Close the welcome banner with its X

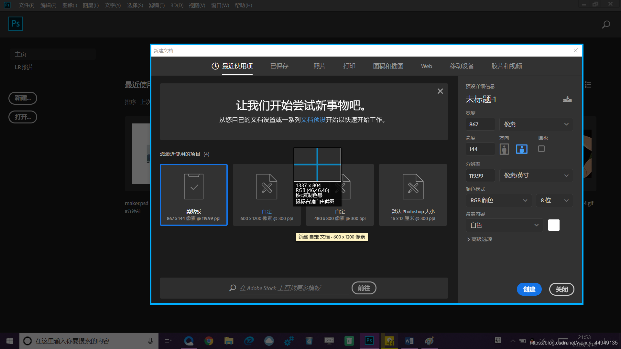tap(440, 91)
